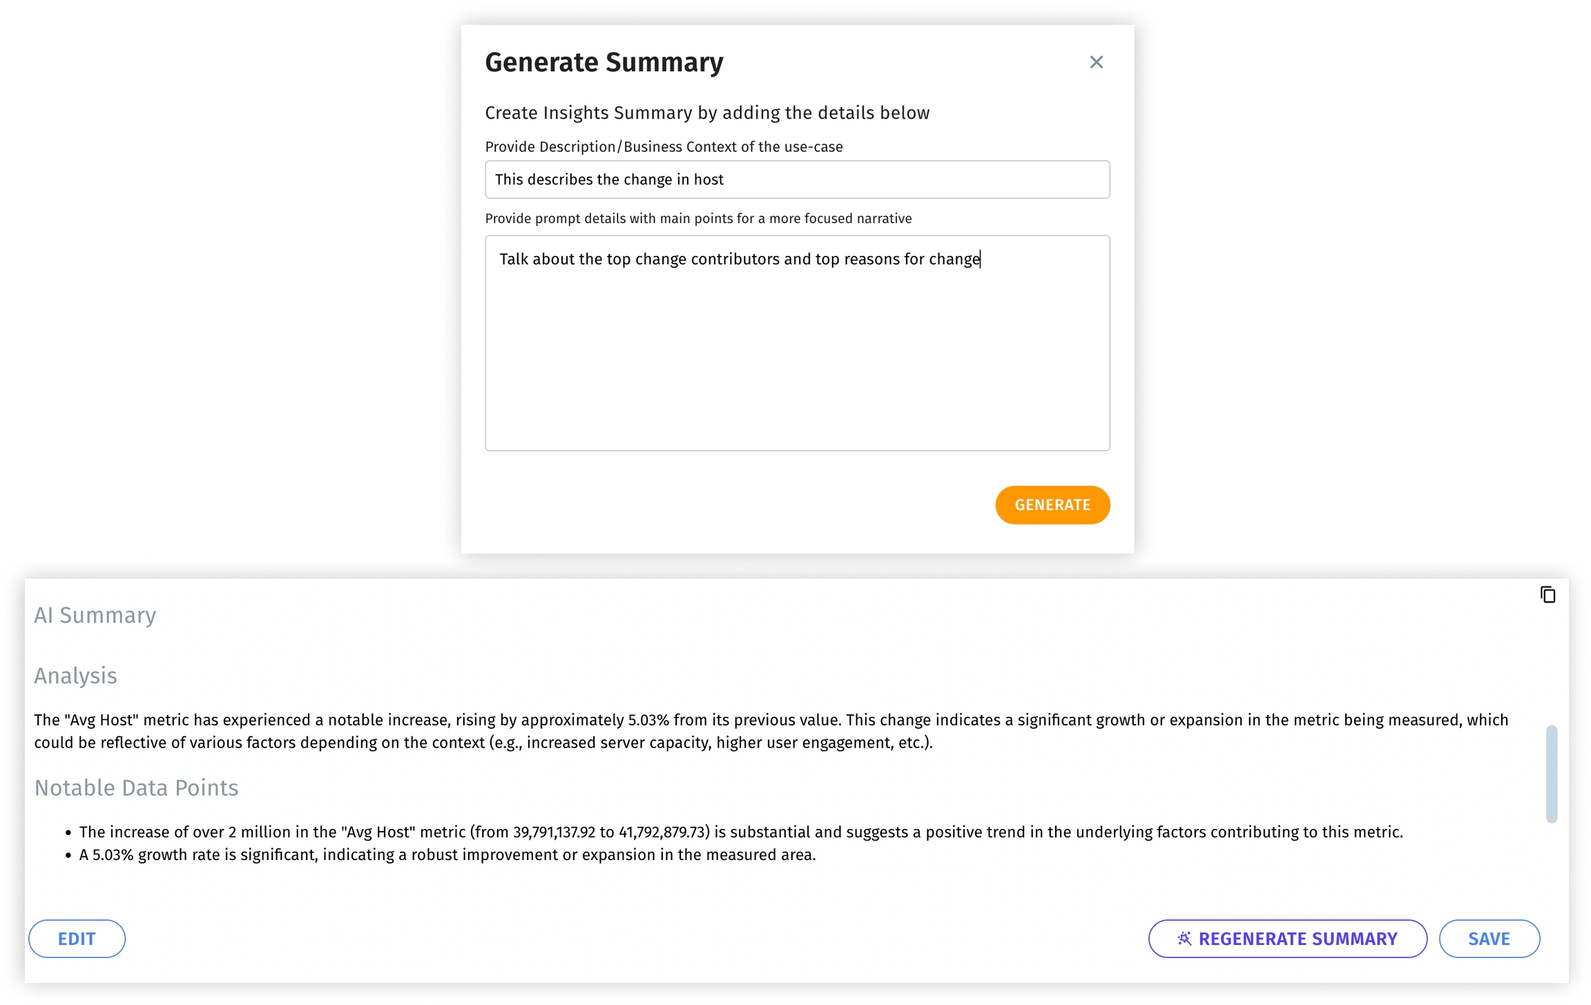1591x1005 pixels.
Task: Click the REGENERATE SUMMARY button text
Action: [x=1298, y=939]
